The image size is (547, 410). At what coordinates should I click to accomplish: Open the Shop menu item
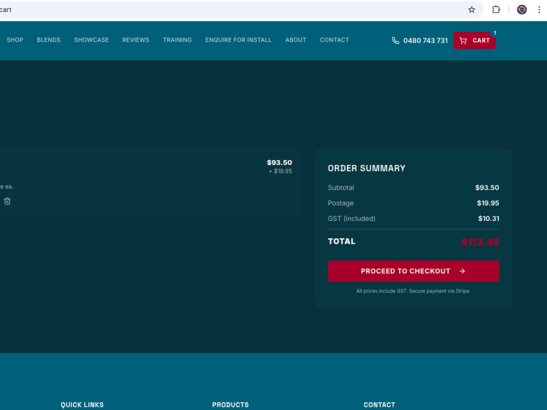click(x=15, y=40)
